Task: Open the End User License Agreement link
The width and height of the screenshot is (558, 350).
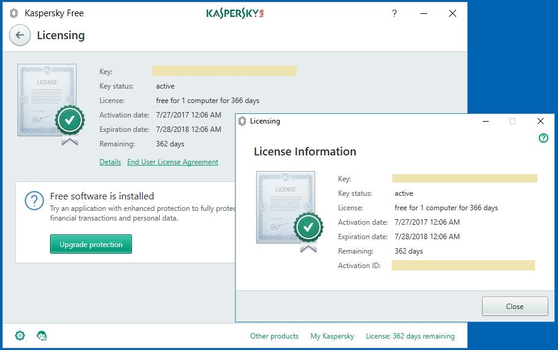Action: 172,162
